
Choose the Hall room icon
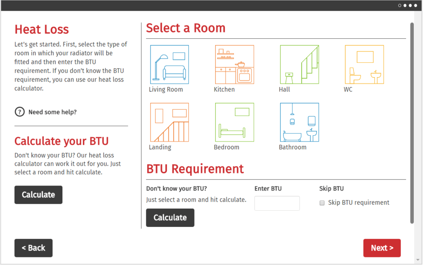pos(299,64)
